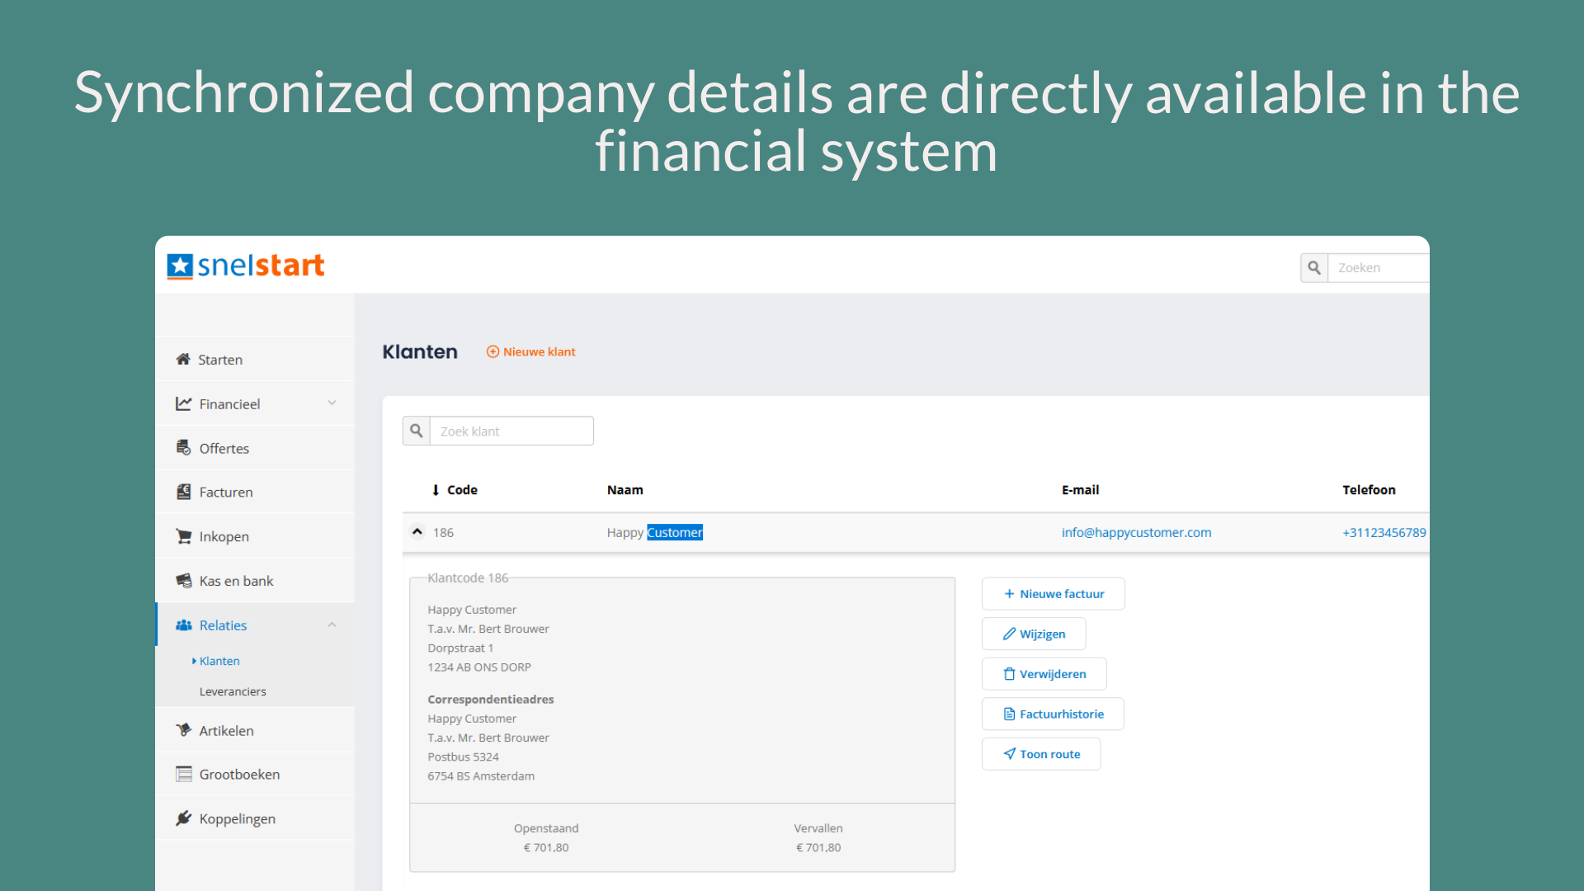Expand the Relaties section chevron

point(332,625)
